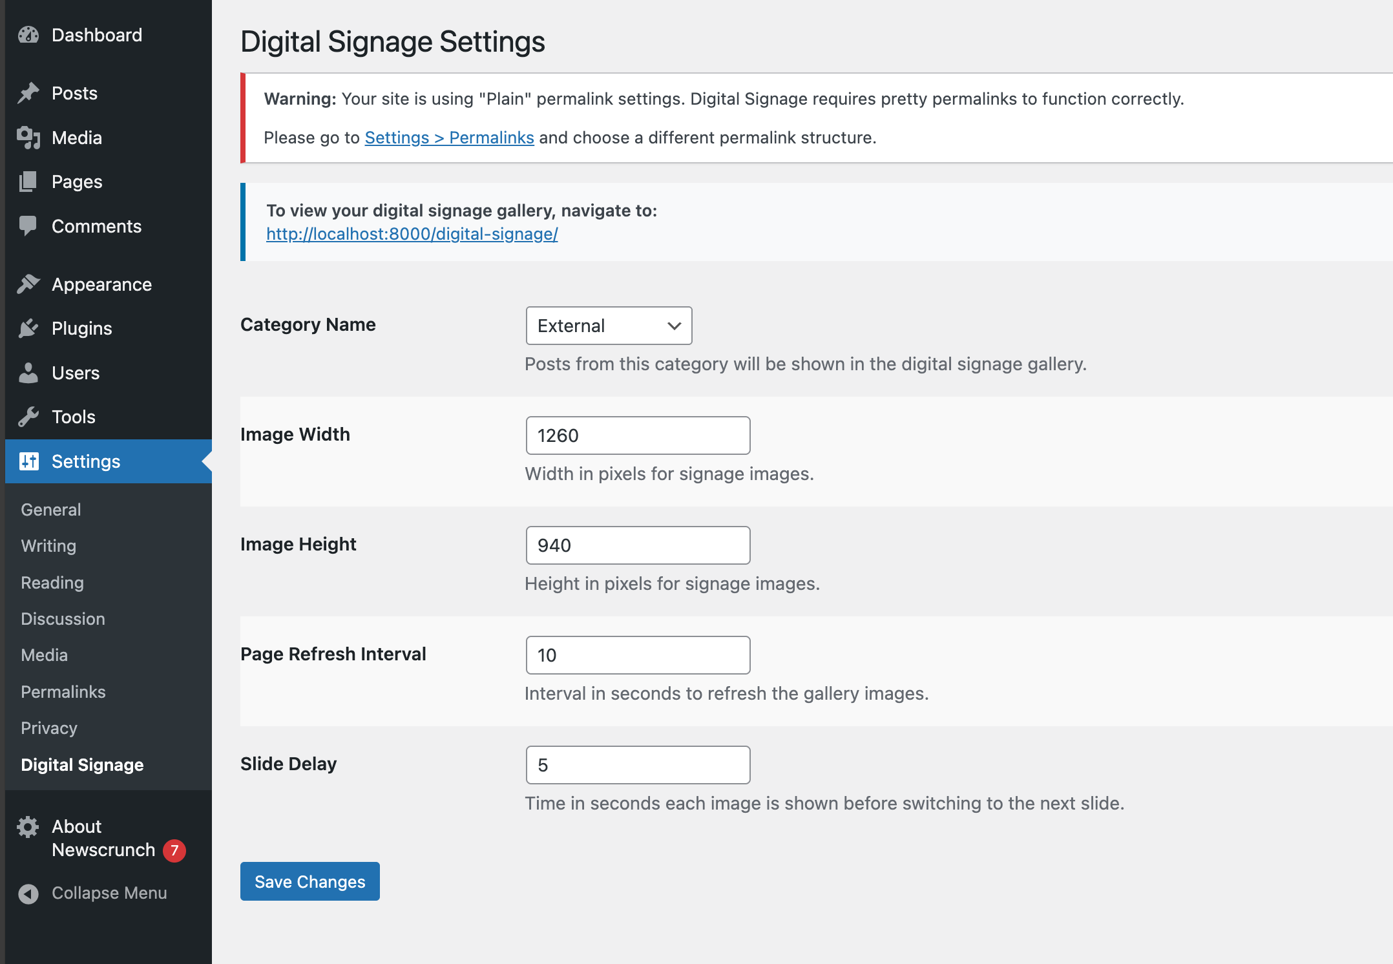Screen dimensions: 1393x964
Task: Go to the Posts menu
Action: [x=109, y=93]
